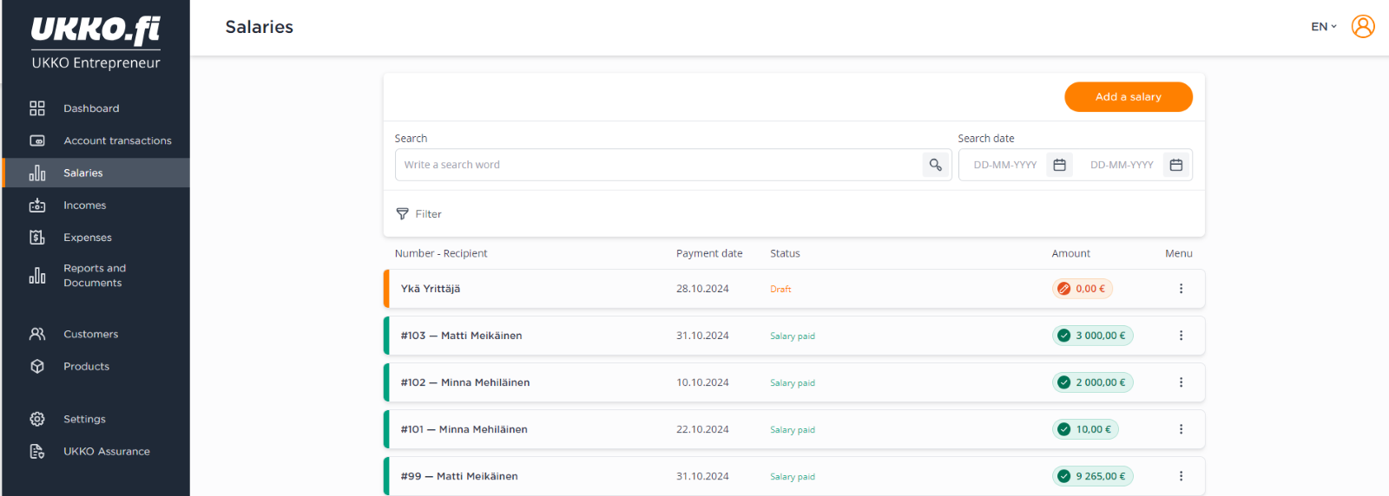
Task: Open the three-dot menu for salary #102
Action: click(1181, 382)
